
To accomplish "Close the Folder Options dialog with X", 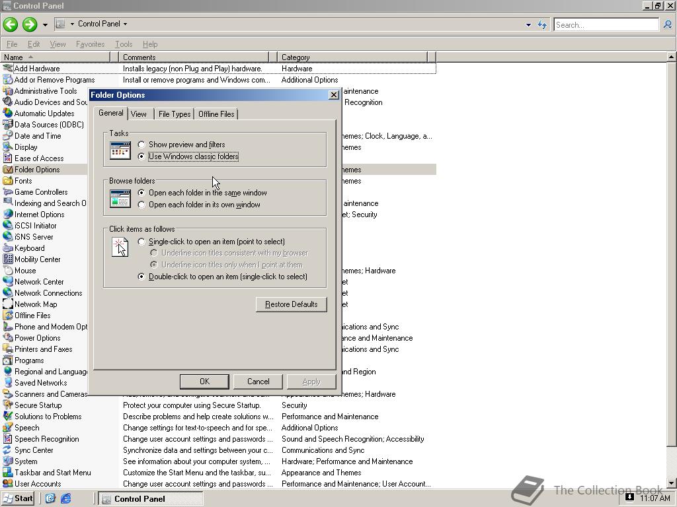I will 334,95.
